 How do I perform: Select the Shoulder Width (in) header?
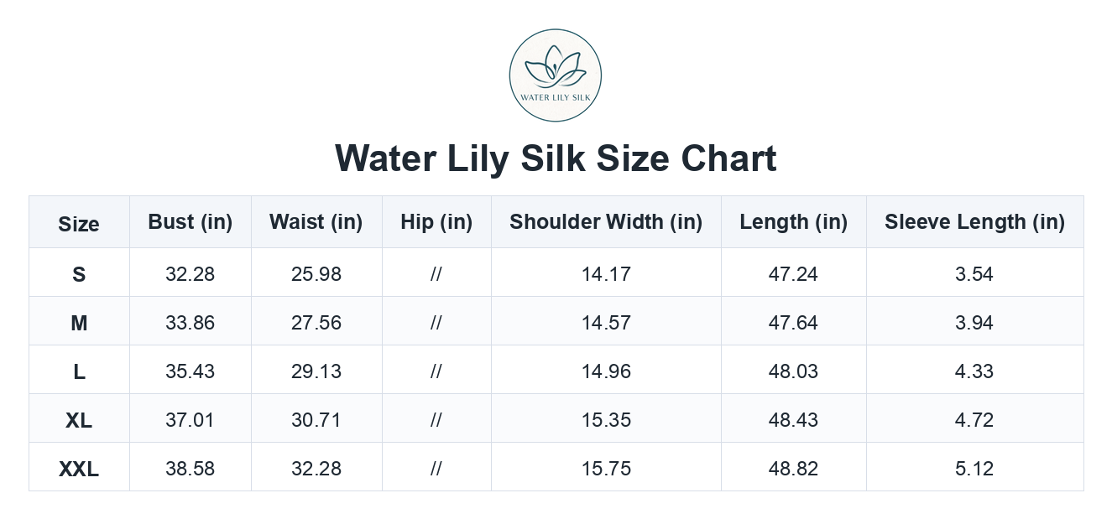[x=606, y=222]
